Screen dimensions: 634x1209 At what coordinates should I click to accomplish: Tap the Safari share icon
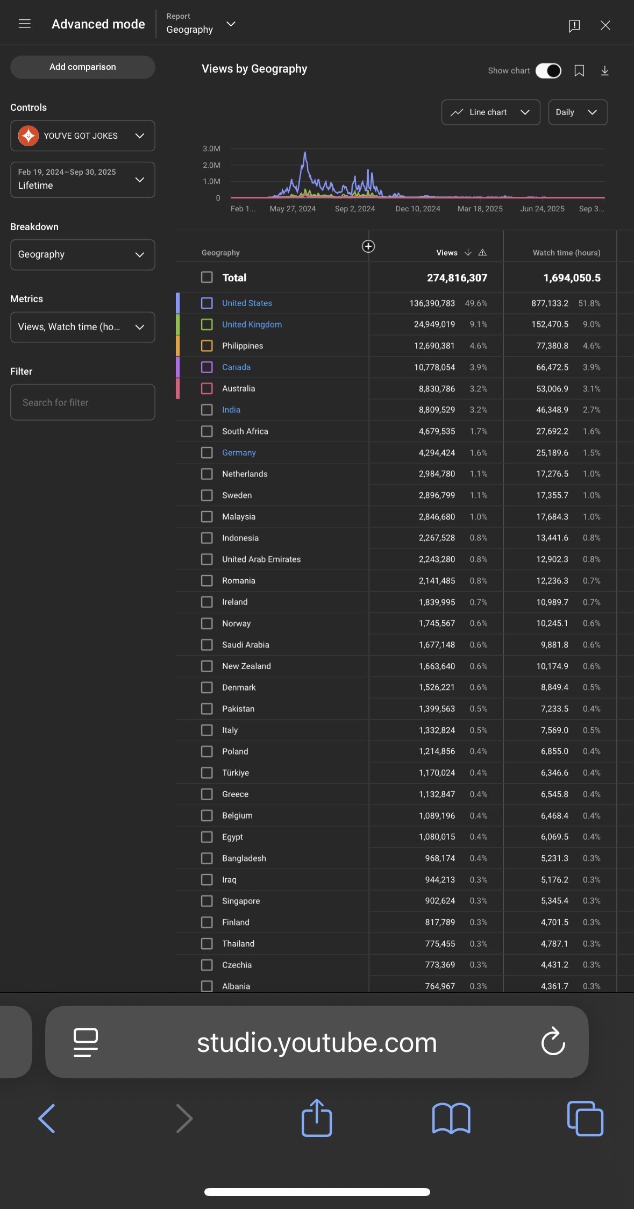coord(316,1119)
